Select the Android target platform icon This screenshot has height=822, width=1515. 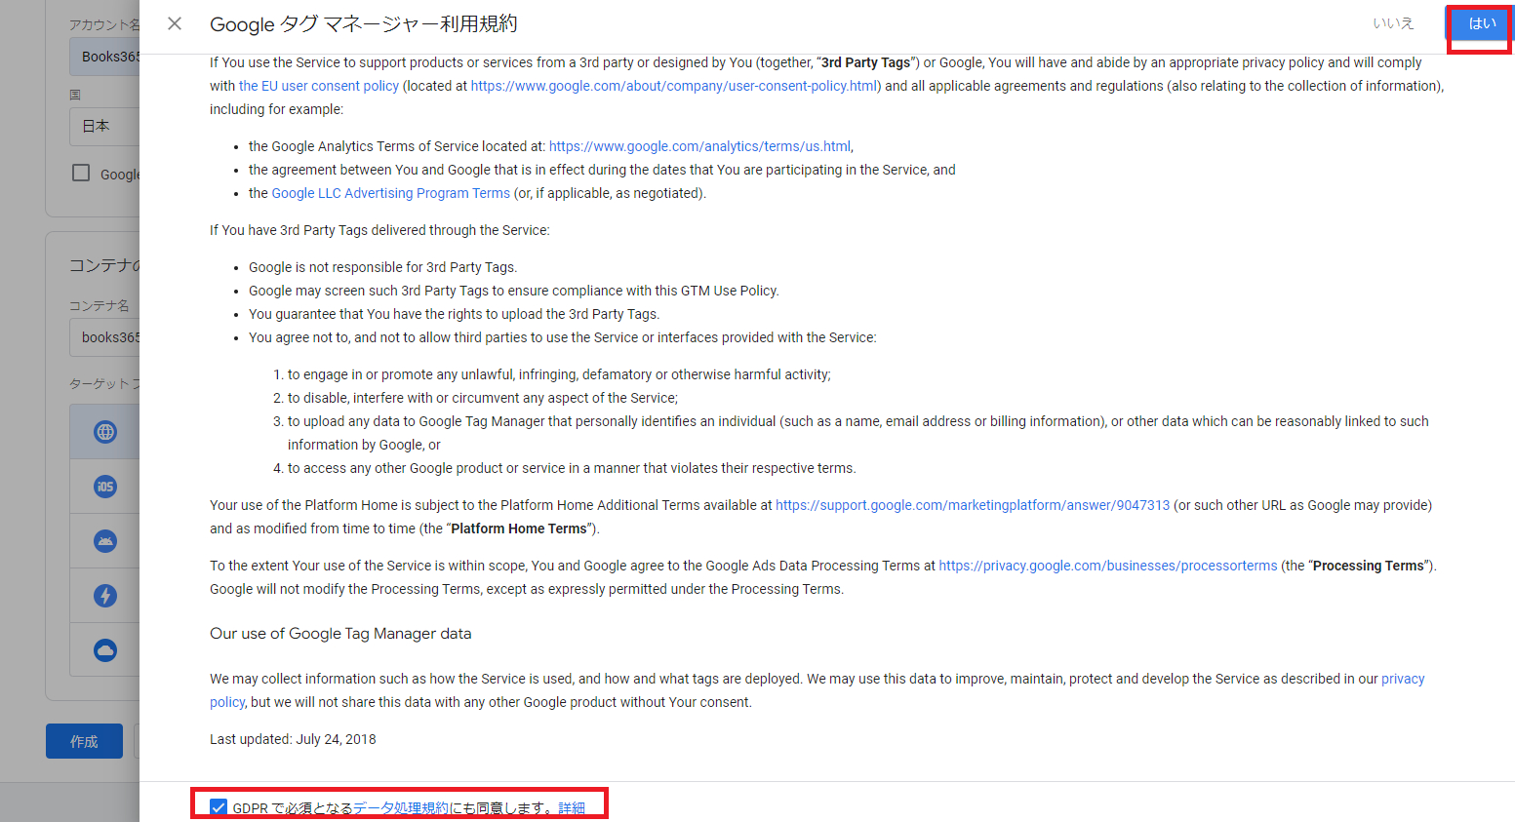click(105, 541)
